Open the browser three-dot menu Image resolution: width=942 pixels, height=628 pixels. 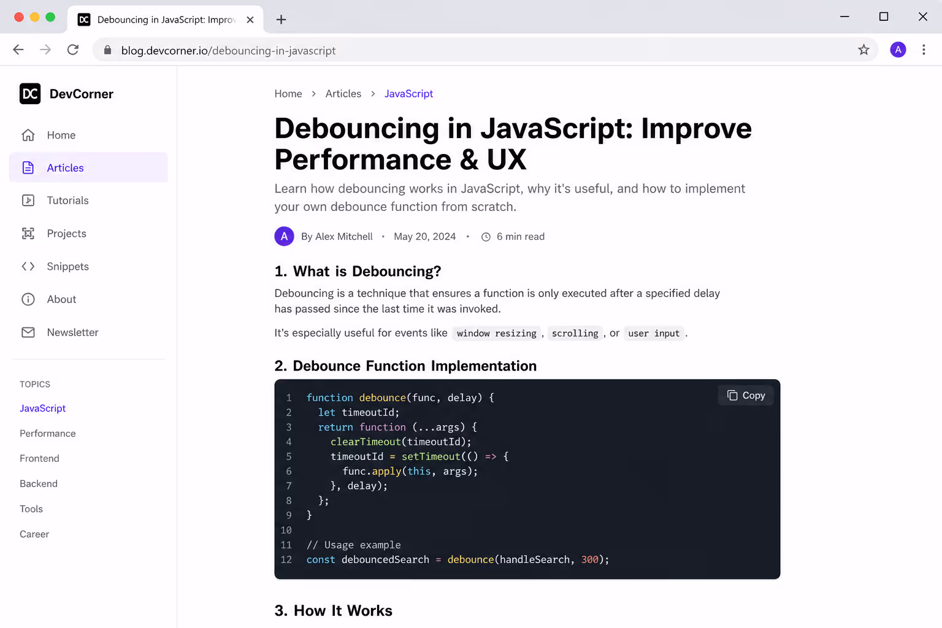(924, 50)
